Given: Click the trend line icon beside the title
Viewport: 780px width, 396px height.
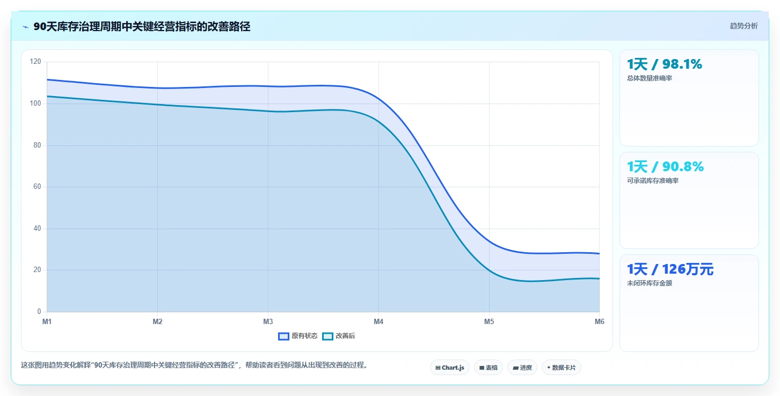Looking at the screenshot, I should pos(25,27).
